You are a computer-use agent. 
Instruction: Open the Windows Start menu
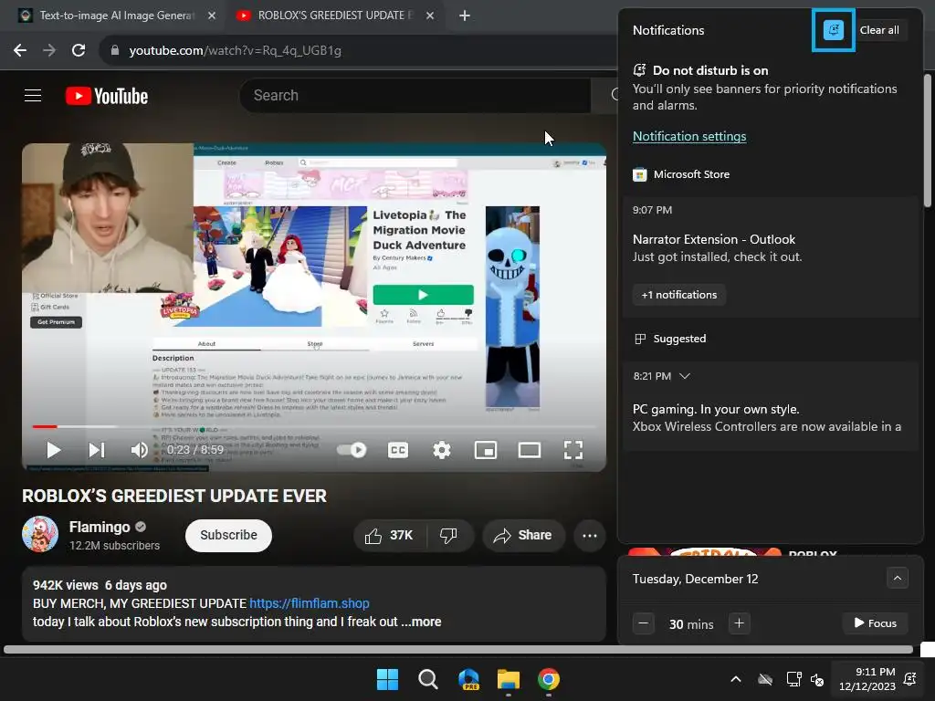click(x=387, y=679)
